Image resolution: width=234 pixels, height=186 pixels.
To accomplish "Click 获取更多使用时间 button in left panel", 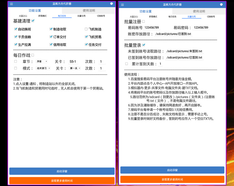I will point(62,181).
